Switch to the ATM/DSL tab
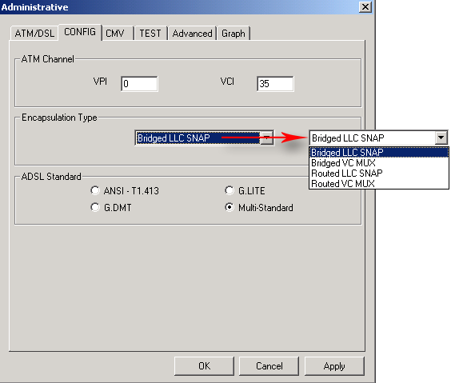This screenshot has height=383, width=463. (34, 34)
